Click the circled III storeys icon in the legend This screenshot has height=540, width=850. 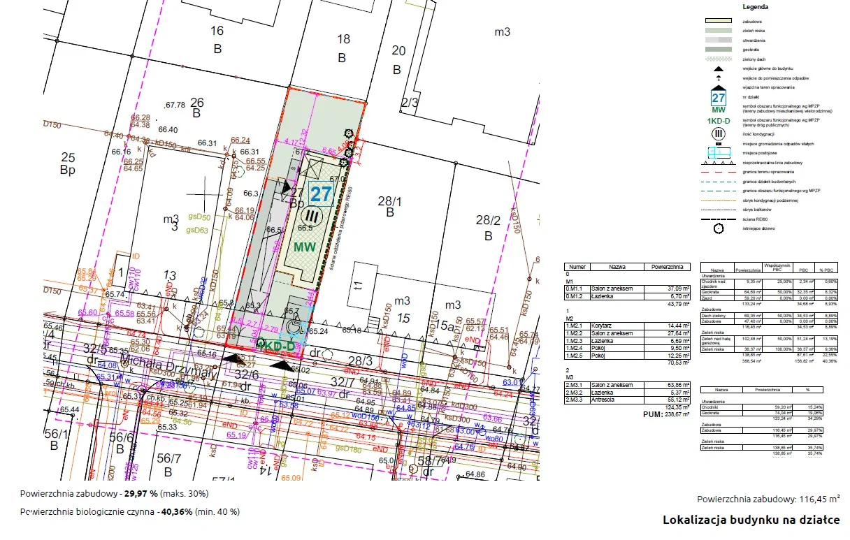tap(718, 133)
